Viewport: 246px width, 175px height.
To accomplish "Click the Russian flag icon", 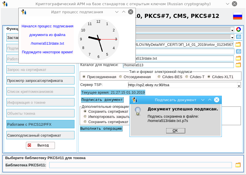I will (x=237, y=16).
